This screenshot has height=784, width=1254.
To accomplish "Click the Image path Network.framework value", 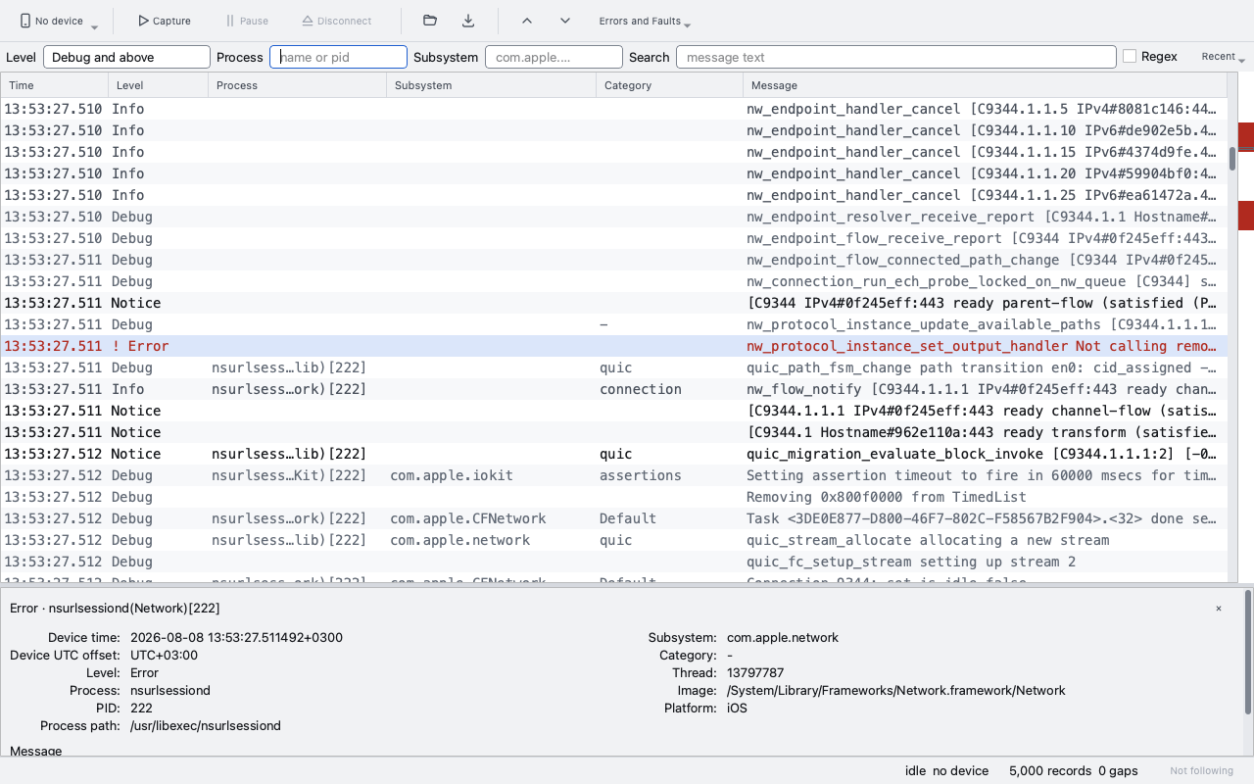I will coord(896,691).
